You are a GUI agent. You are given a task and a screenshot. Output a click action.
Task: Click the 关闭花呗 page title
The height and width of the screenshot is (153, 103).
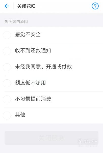click(x=26, y=6)
